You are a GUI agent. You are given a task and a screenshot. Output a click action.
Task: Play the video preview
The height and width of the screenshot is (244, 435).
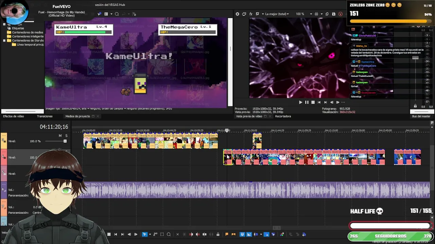pos(300,102)
